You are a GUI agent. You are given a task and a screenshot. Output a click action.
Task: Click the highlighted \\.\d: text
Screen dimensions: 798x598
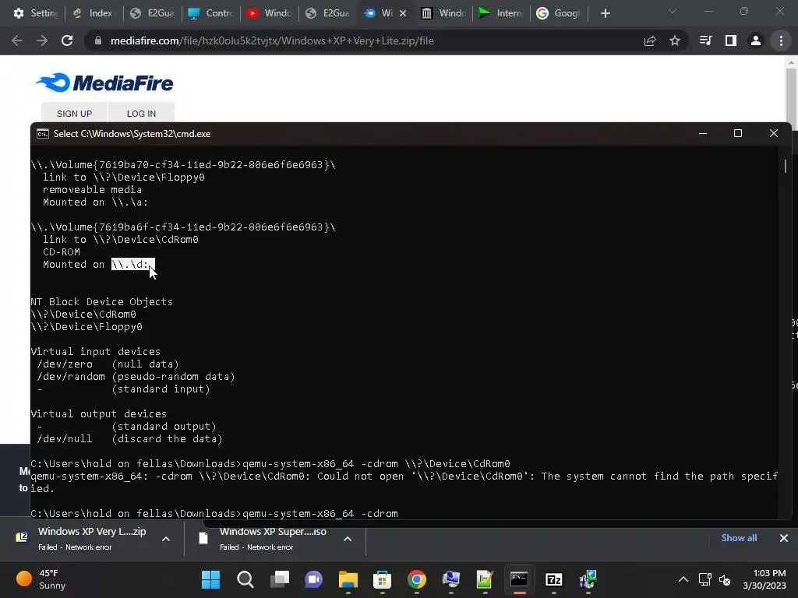[x=132, y=265]
